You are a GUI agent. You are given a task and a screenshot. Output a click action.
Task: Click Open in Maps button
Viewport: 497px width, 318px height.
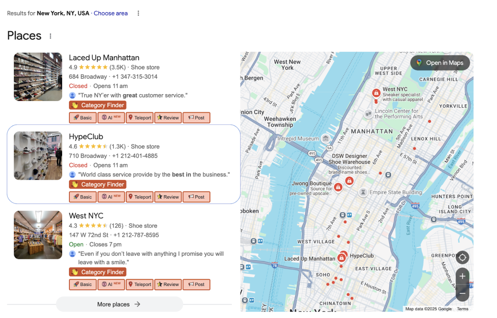[440, 63]
